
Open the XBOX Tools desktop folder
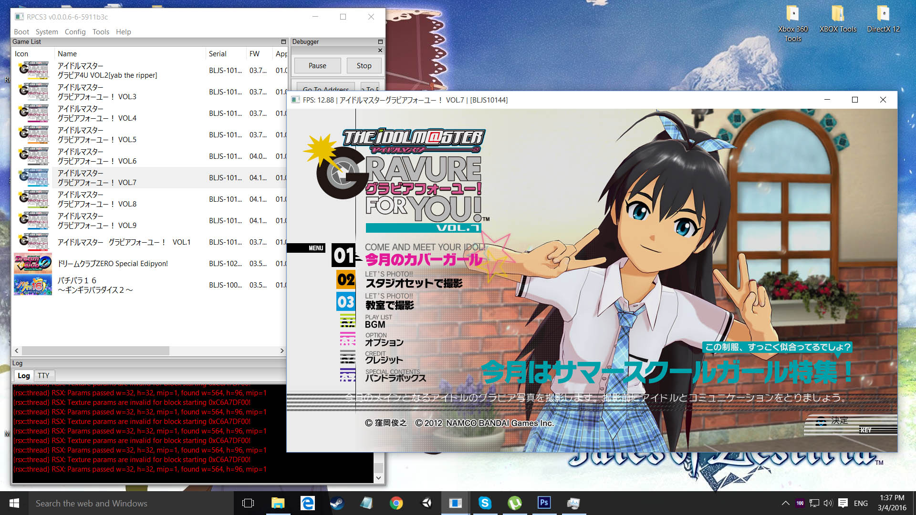(x=838, y=19)
